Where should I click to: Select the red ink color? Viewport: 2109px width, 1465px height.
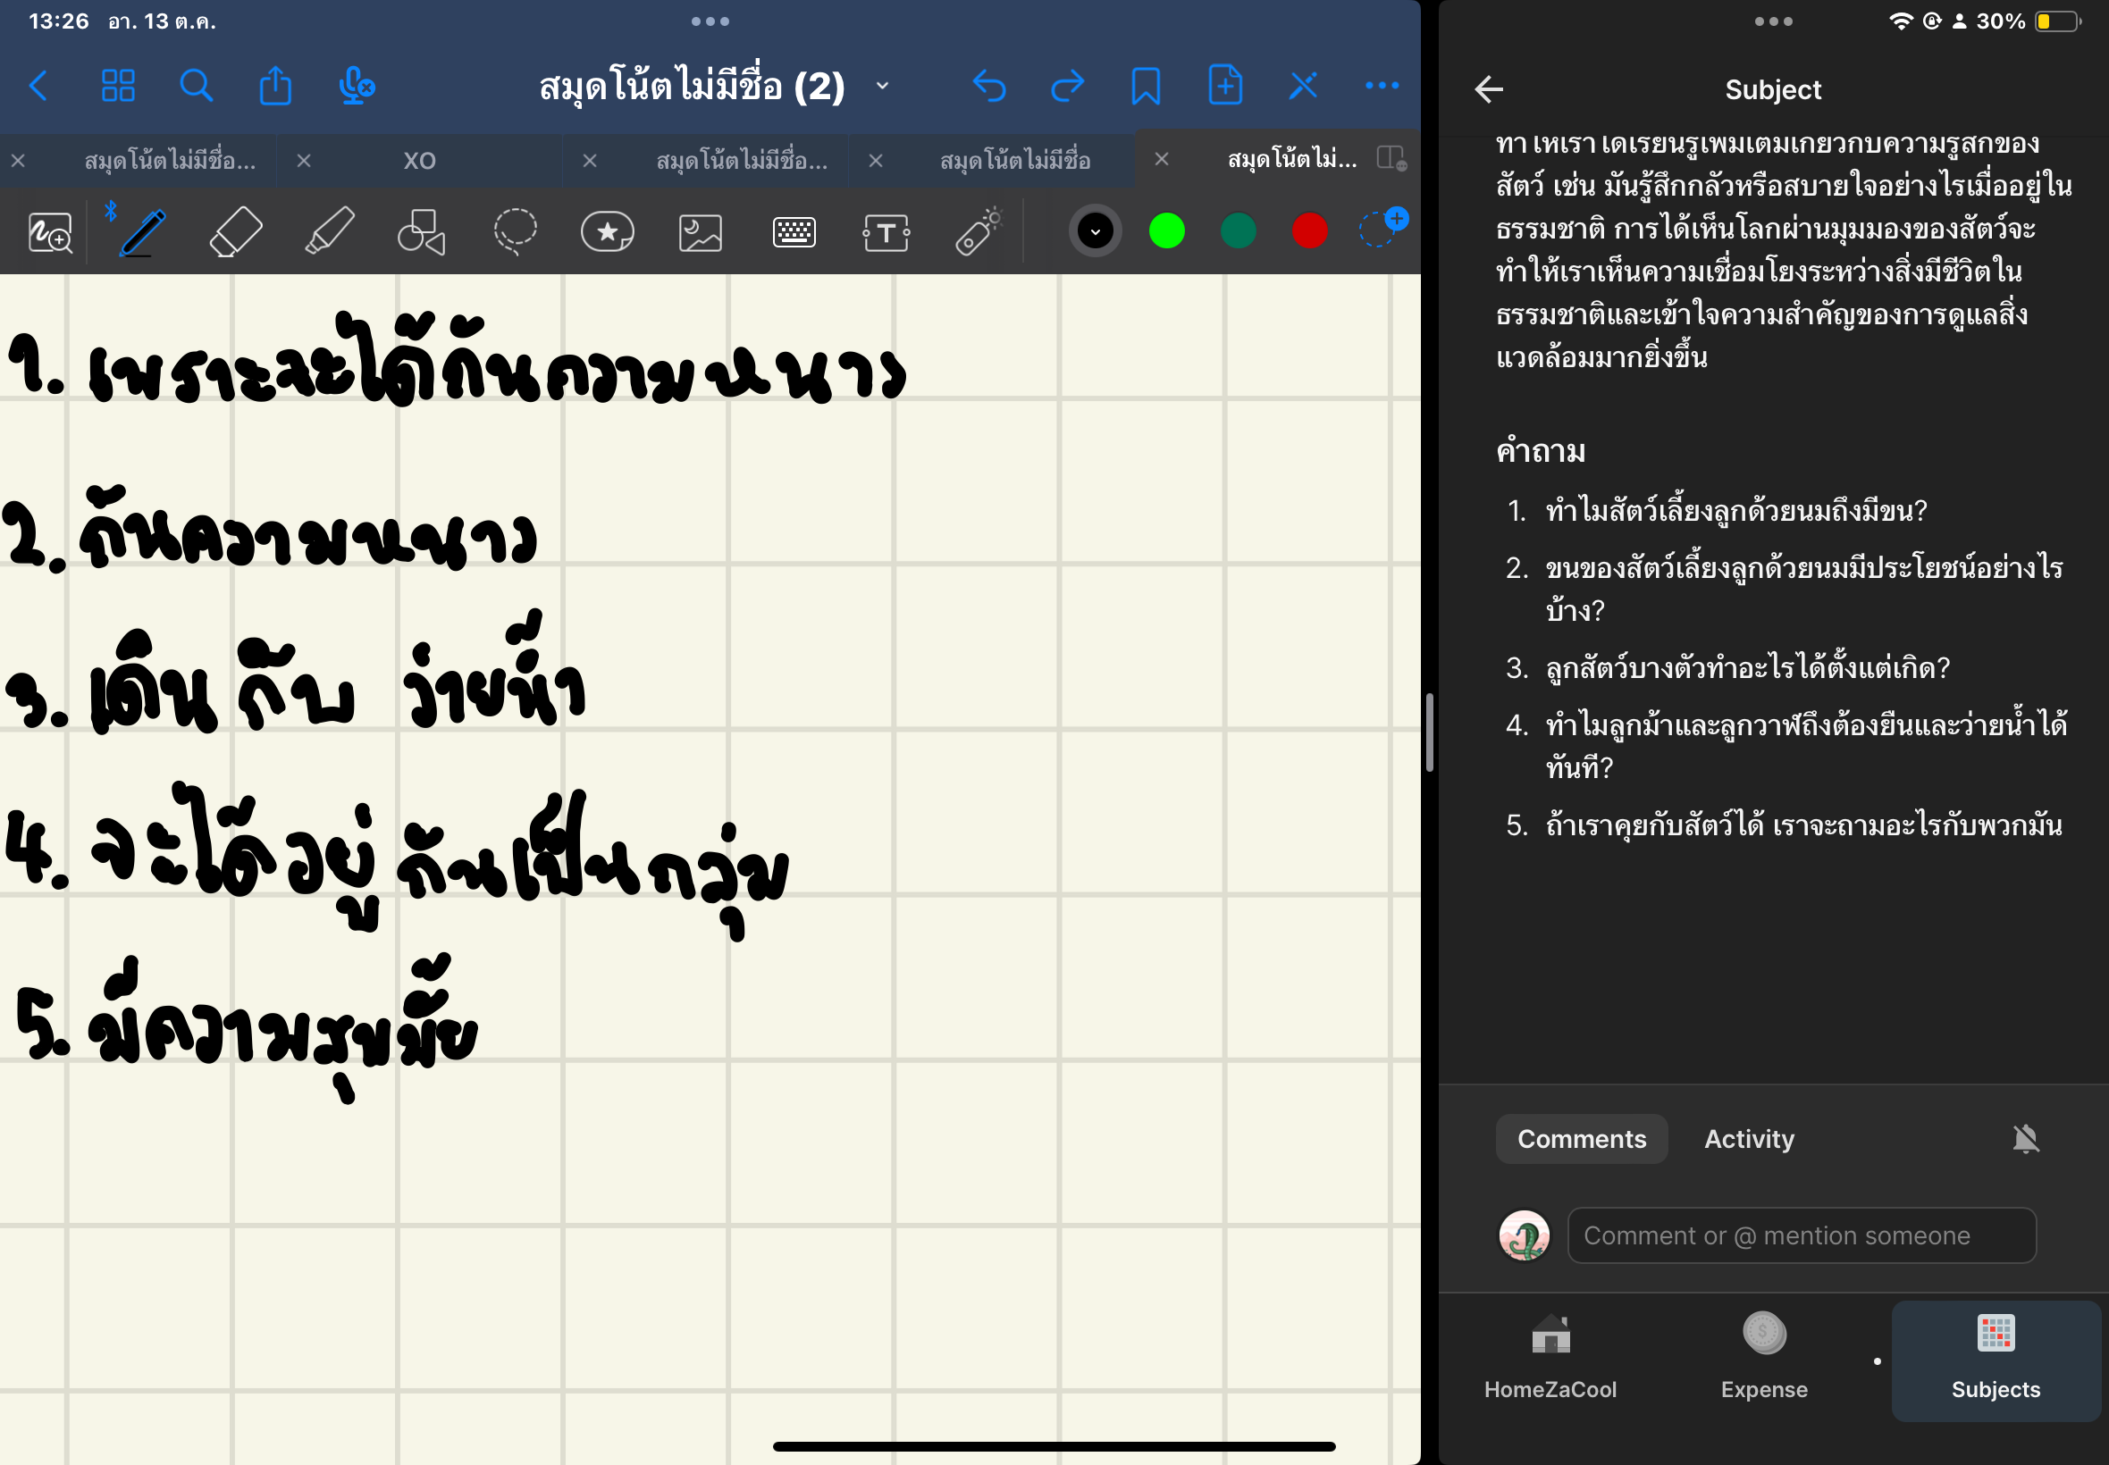tap(1307, 230)
